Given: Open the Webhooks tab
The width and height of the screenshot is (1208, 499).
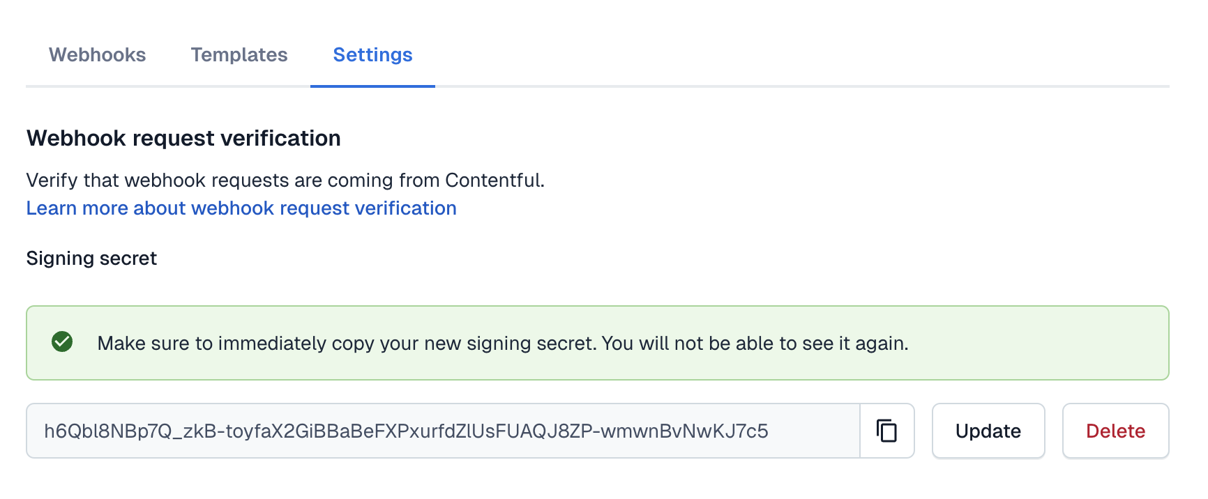Looking at the screenshot, I should point(98,54).
